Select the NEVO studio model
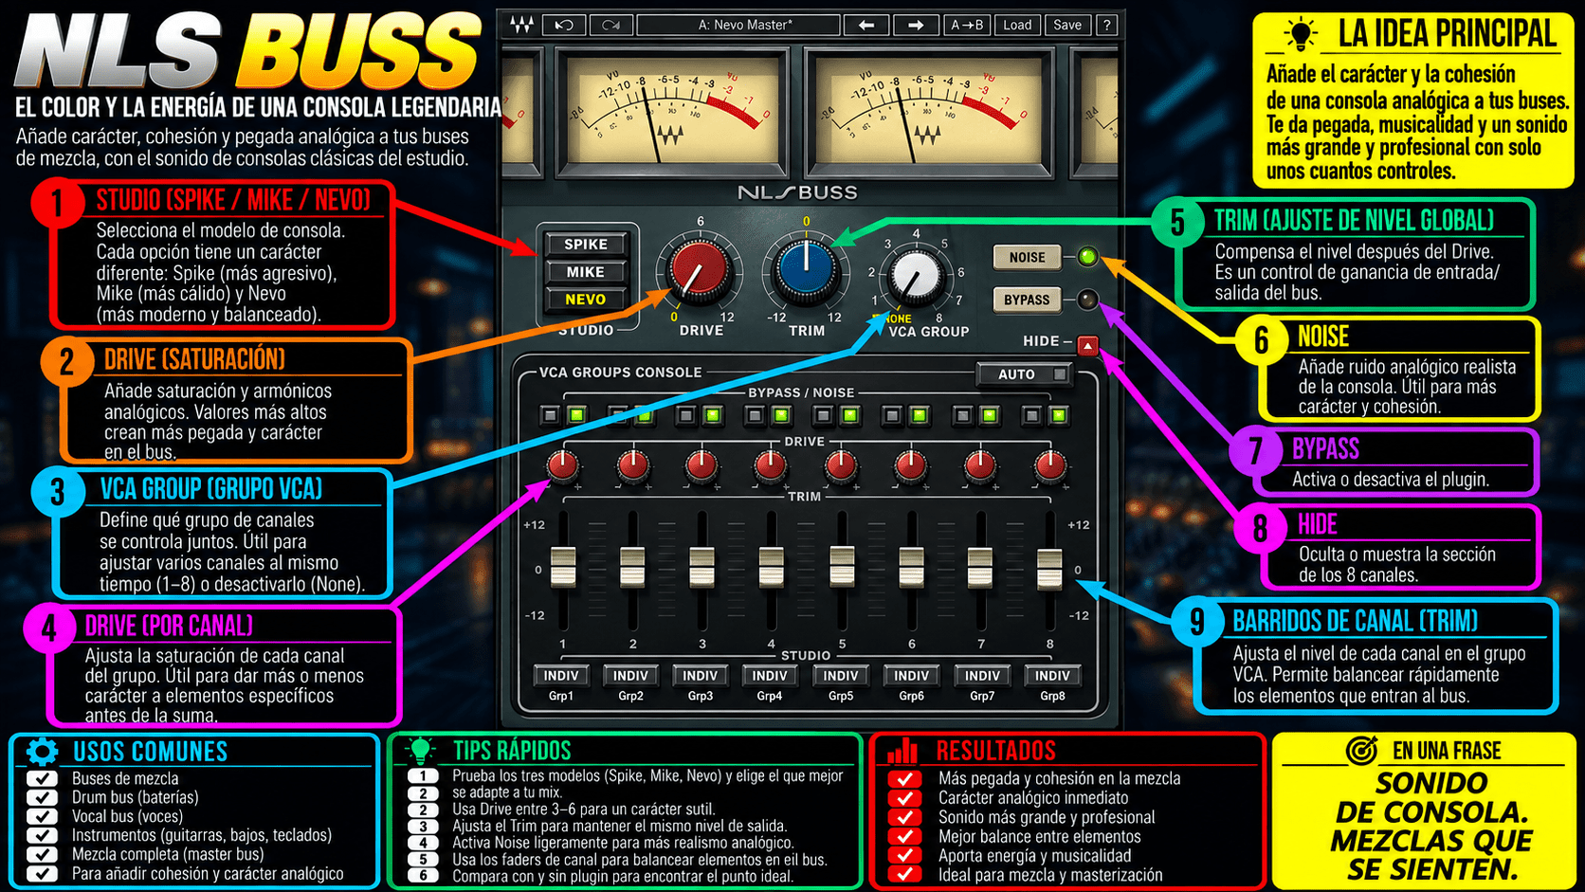This screenshot has width=1585, height=892. coord(586,300)
